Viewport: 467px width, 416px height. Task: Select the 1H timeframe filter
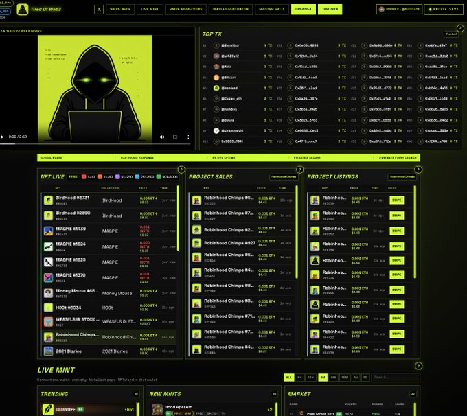[356, 378]
